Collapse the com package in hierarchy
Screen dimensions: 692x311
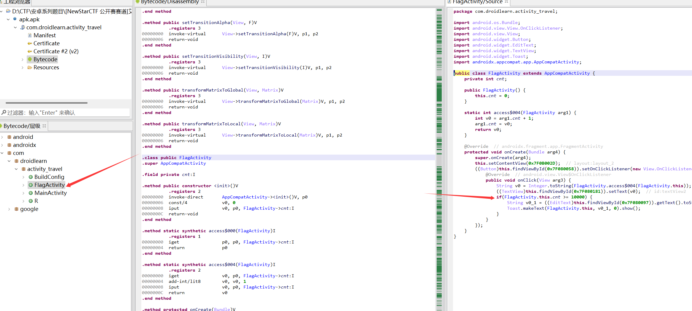(x=2, y=153)
